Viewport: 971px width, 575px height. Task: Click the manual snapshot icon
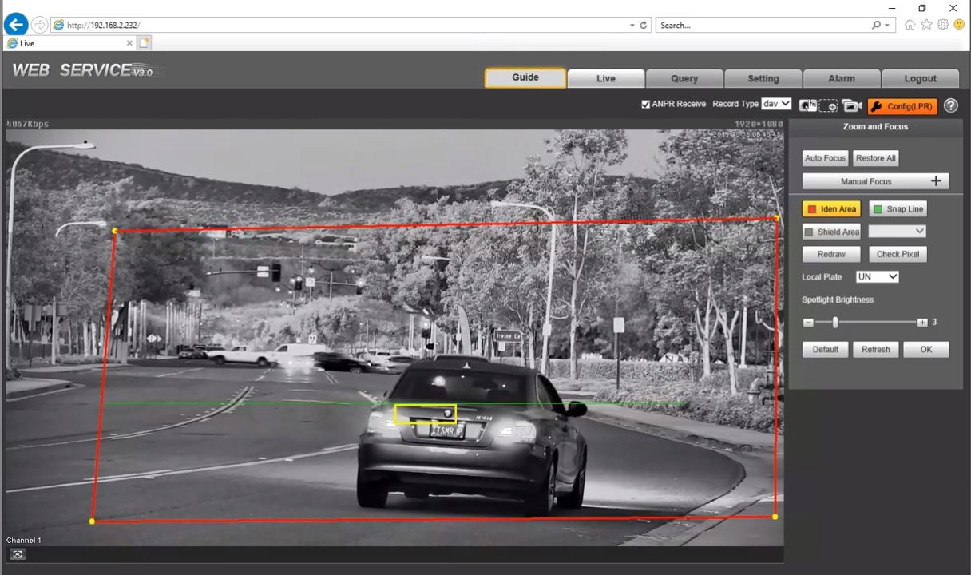point(808,105)
